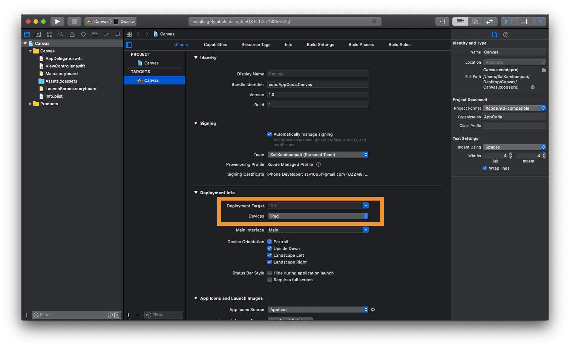570x348 pixels.
Task: Show the Version editor
Action: pyautogui.click(x=490, y=21)
